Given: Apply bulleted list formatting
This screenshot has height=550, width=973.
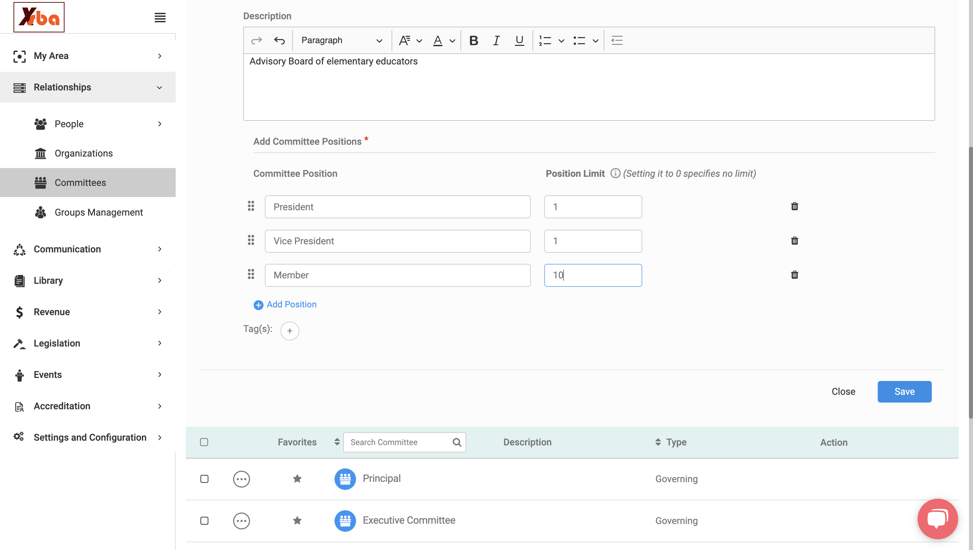Looking at the screenshot, I should pyautogui.click(x=579, y=40).
